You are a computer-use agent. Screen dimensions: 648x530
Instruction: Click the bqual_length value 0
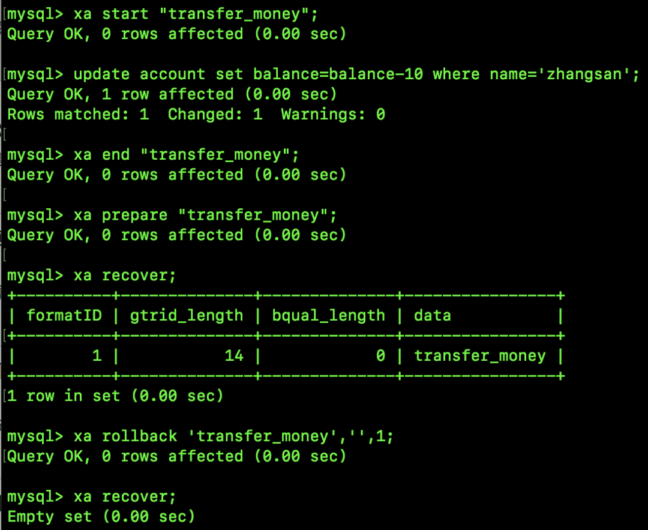click(x=380, y=356)
